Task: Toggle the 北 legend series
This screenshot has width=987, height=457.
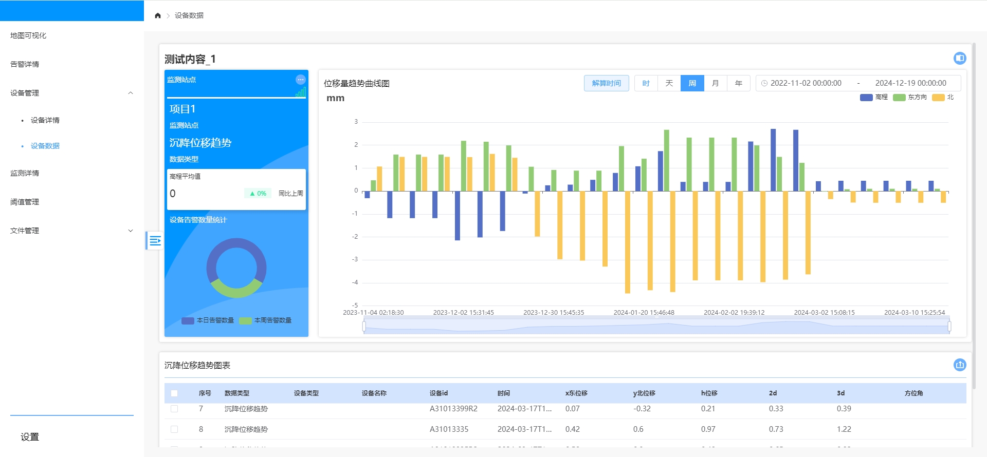Action: 943,97
